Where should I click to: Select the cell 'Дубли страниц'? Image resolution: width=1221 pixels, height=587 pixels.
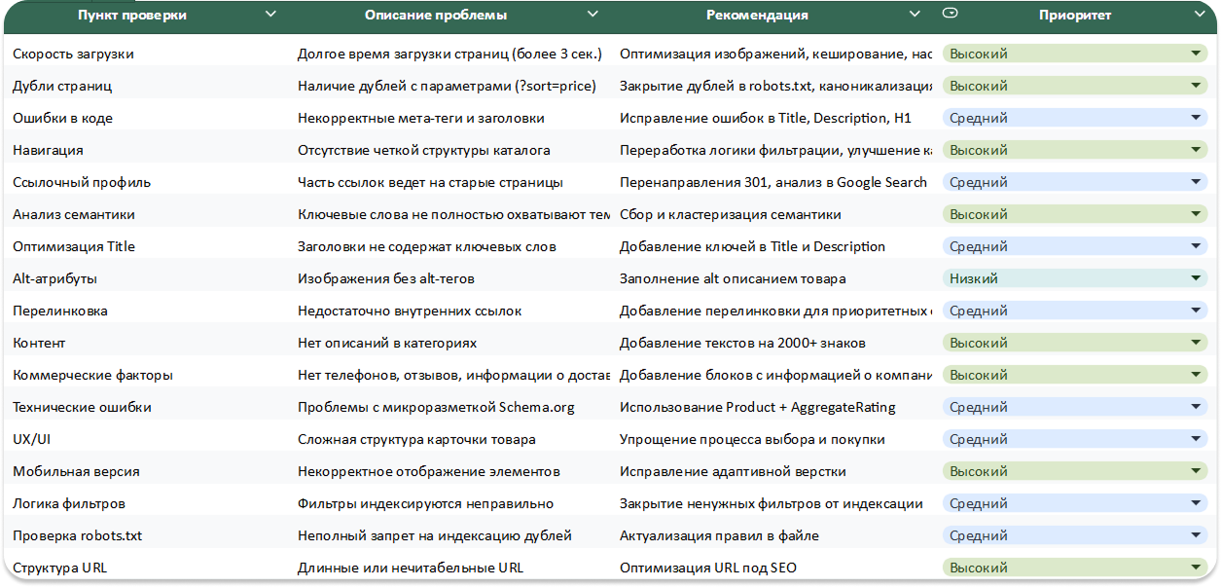pos(62,86)
